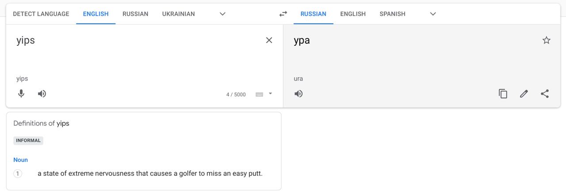Open the virtual keyboard icon
Screen dimensions: 566x193
[260, 94]
